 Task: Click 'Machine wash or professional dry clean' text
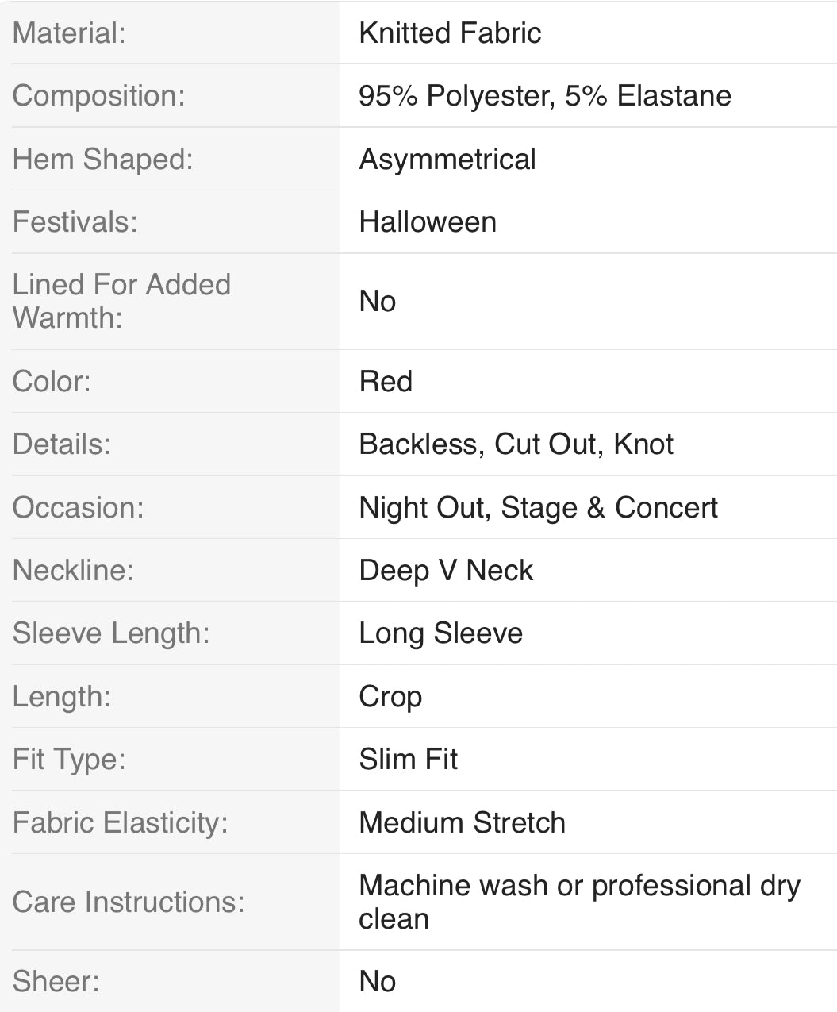579,902
